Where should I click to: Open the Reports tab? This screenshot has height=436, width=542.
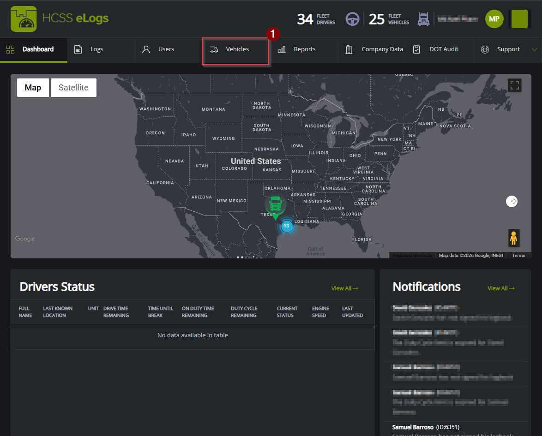(x=304, y=49)
